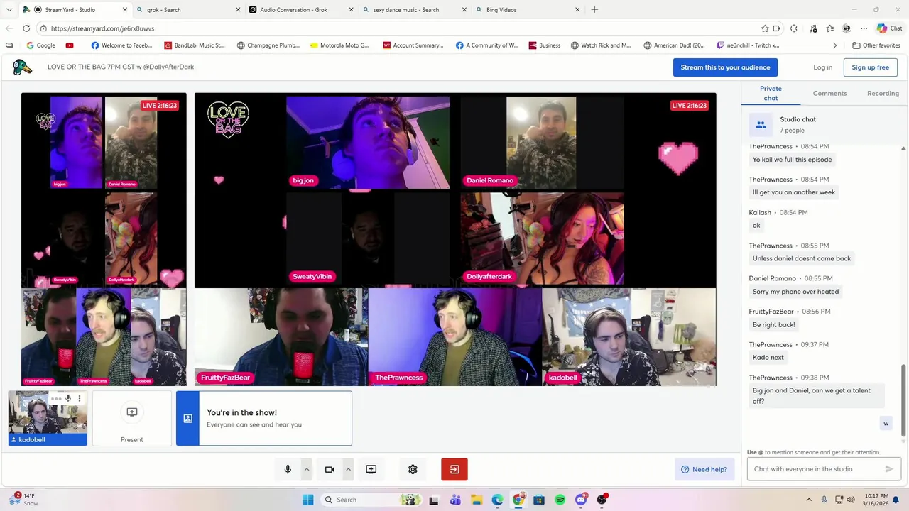909x511 pixels.
Task: Click the send message arrow icon
Action: [889, 469]
